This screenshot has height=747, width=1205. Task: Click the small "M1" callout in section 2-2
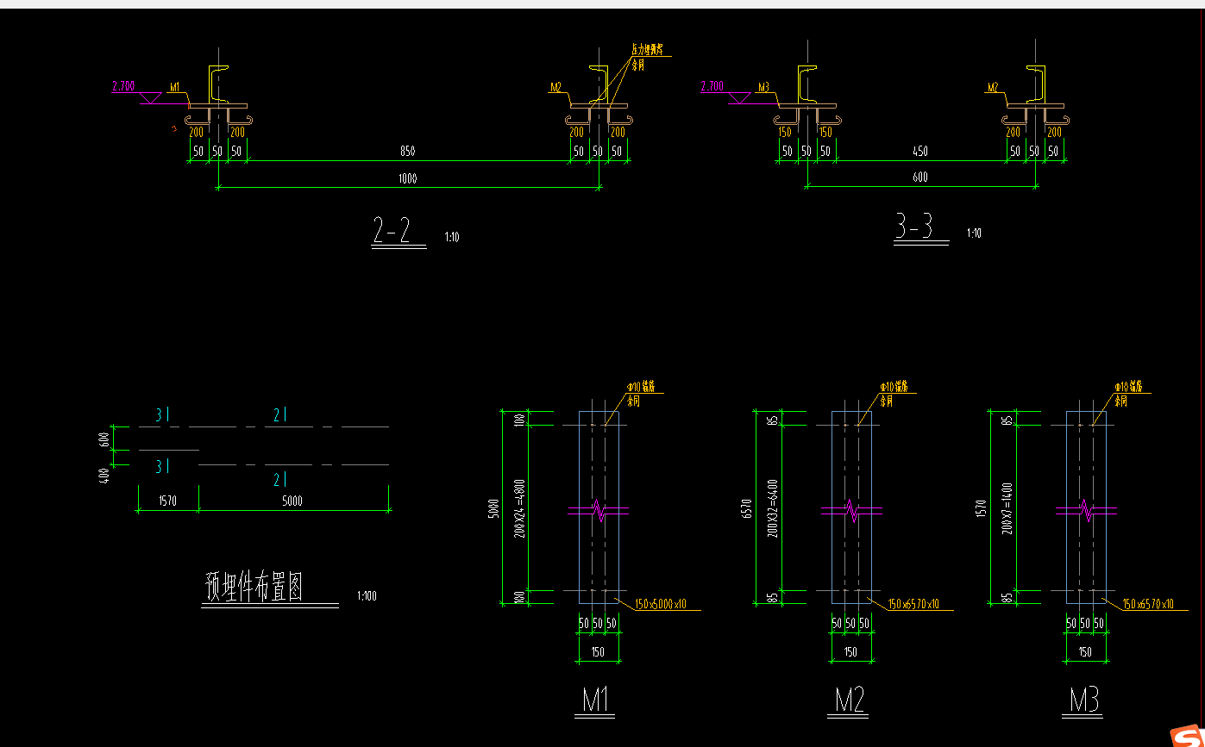pyautogui.click(x=174, y=87)
